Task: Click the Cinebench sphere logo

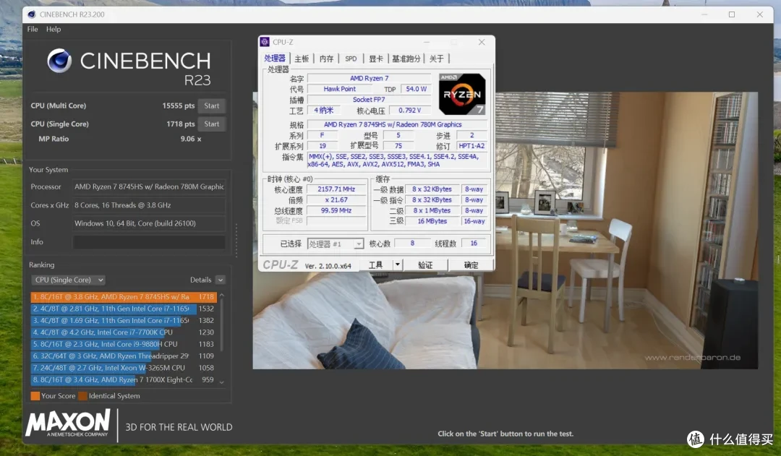Action: pyautogui.click(x=59, y=61)
